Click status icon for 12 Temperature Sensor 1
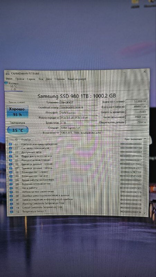The height and width of the screenshot is (277, 156). (x=12, y=212)
